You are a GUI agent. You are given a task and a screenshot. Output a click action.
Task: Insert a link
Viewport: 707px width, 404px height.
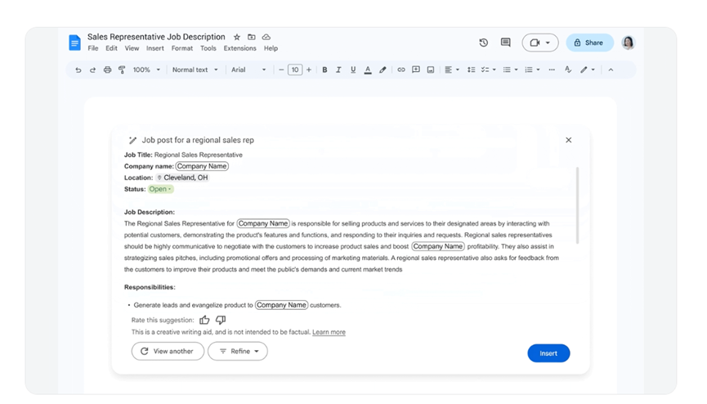tap(400, 70)
